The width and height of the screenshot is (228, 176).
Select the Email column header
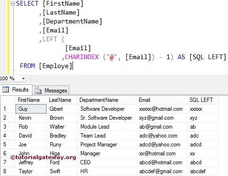coord(161,100)
